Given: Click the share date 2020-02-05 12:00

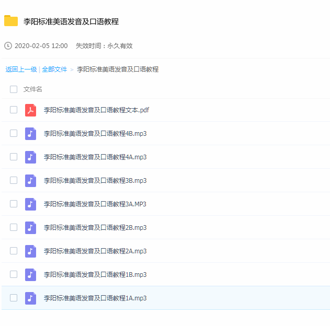Looking at the screenshot, I should (41, 46).
